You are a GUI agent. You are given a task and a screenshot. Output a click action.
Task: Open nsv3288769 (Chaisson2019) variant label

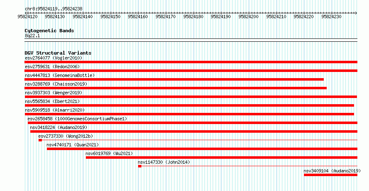56,84
